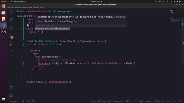Viewport: 184px width, 103px height.
Task: Click the Quick Fix link in hover
Action: point(45,25)
